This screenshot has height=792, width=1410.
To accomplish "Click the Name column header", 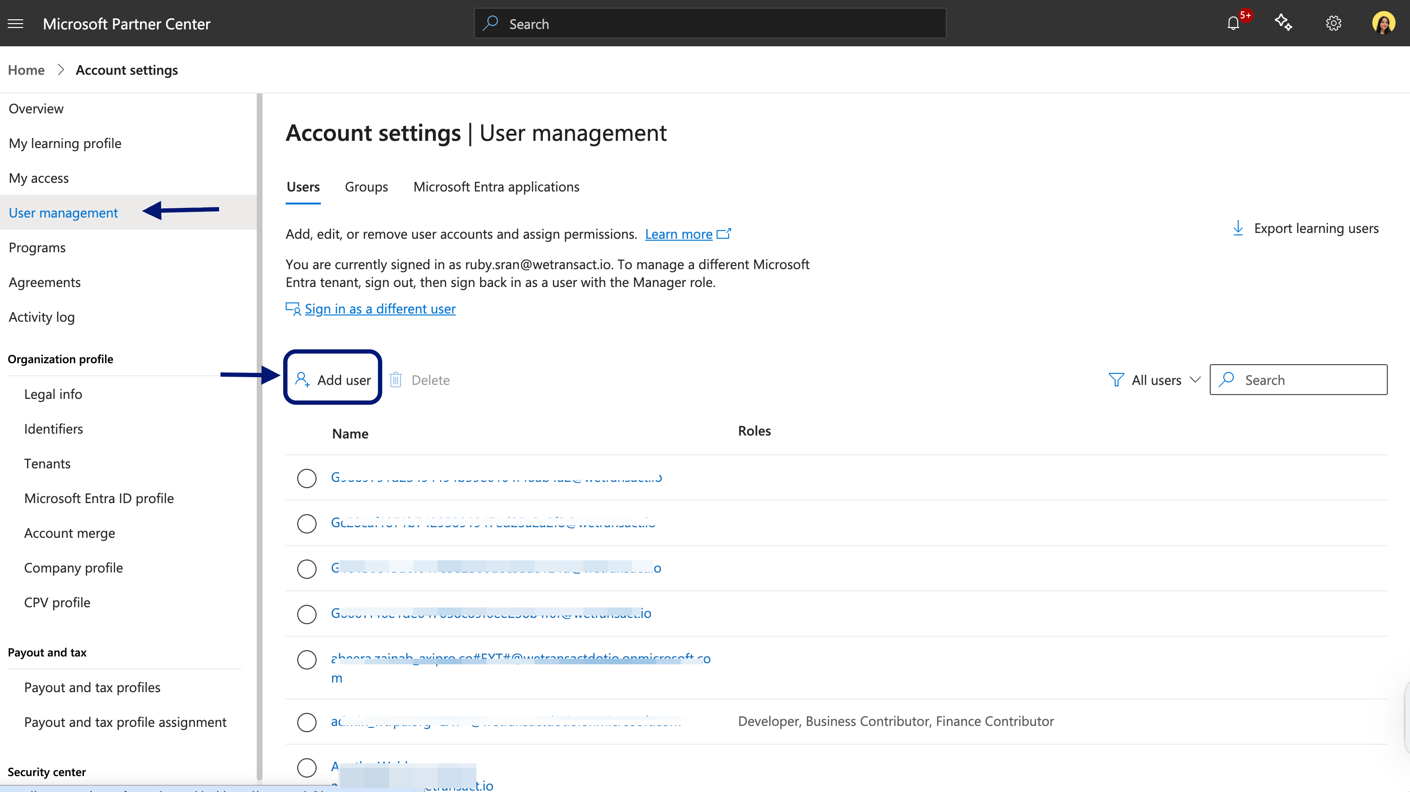I will tap(350, 434).
